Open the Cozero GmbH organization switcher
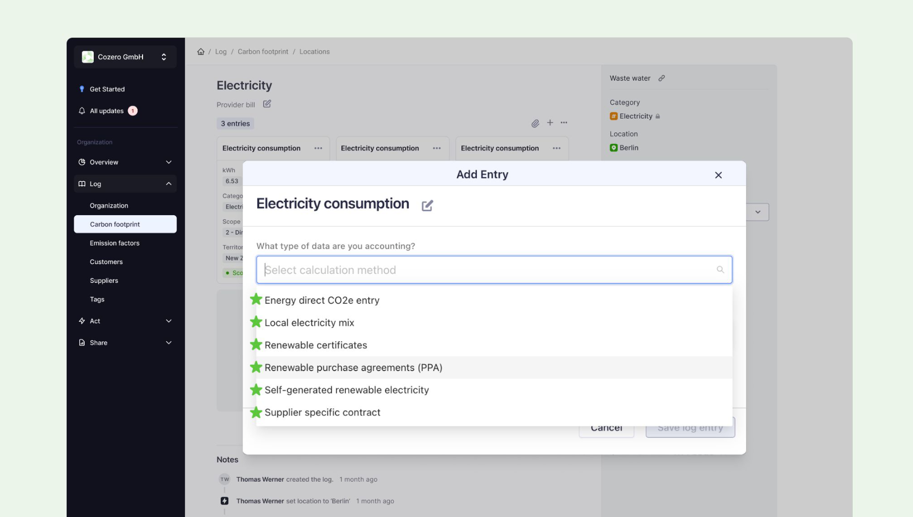Image resolution: width=913 pixels, height=517 pixels. (125, 57)
